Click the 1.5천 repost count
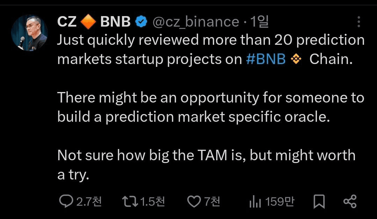 tap(152, 201)
